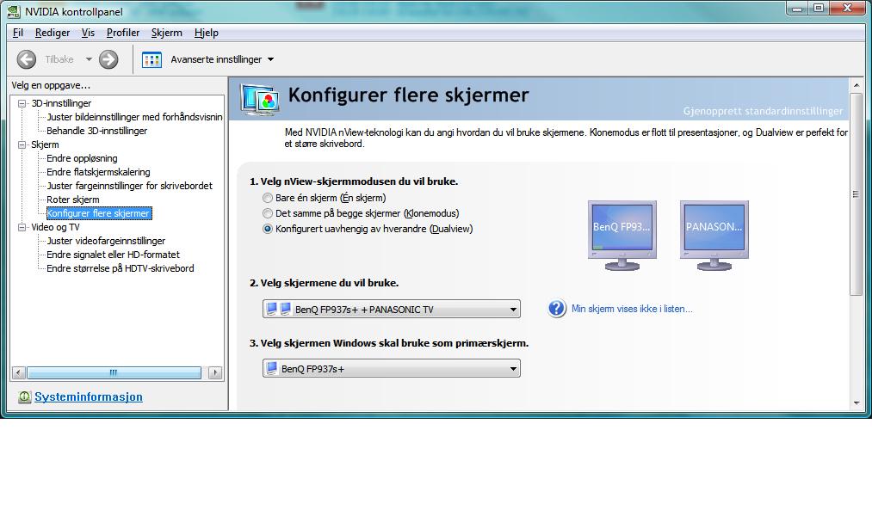This screenshot has height=516, width=872.
Task: Click the main panel vertical scrollbar thumb
Action: coord(856,194)
